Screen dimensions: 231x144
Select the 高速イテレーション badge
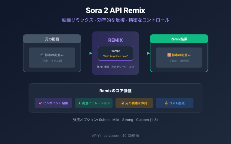94,103
